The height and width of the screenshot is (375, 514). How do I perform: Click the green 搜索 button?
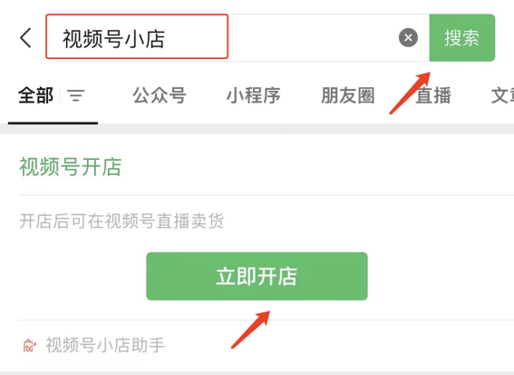[x=462, y=38]
